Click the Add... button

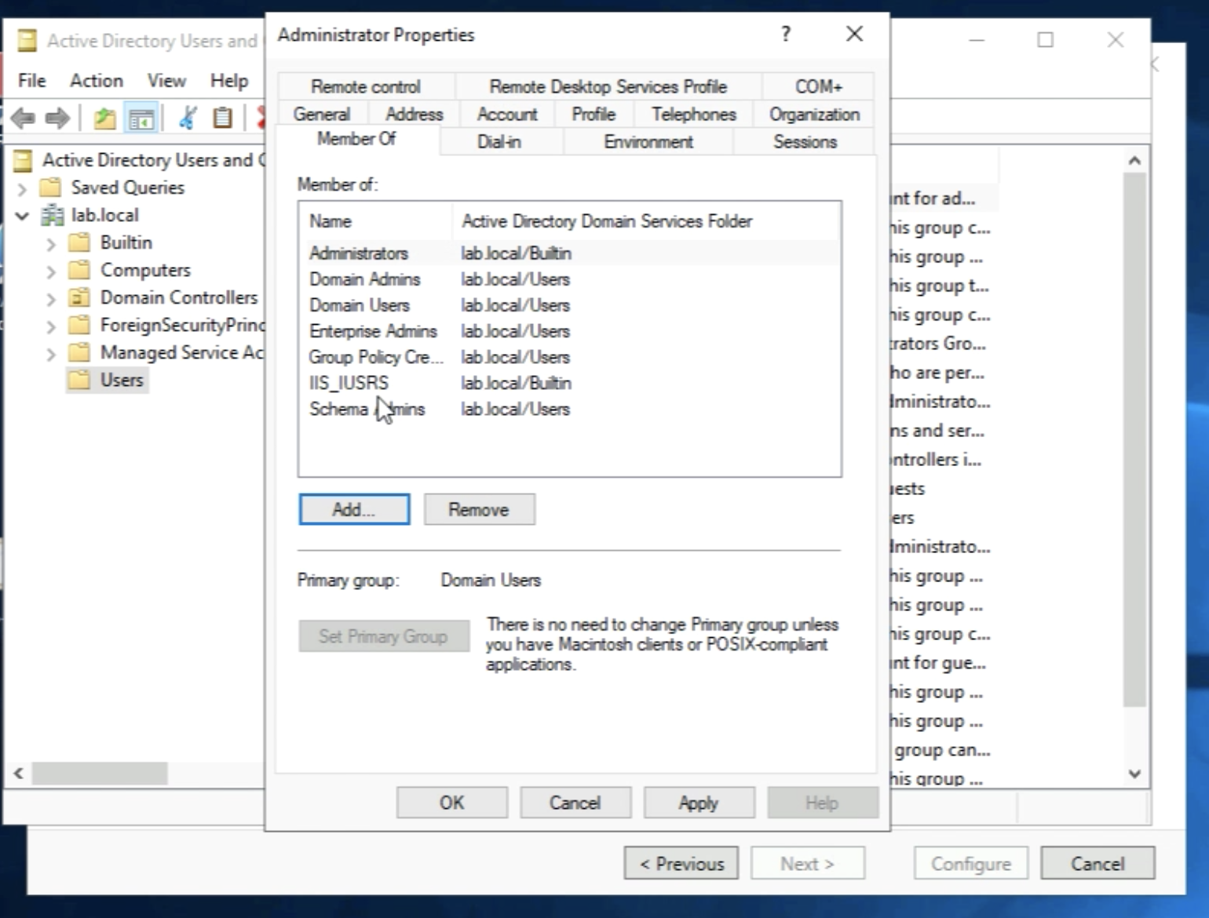click(354, 509)
